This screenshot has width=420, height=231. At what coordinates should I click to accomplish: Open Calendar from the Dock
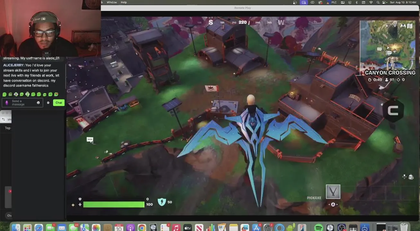pyautogui.click(x=119, y=228)
